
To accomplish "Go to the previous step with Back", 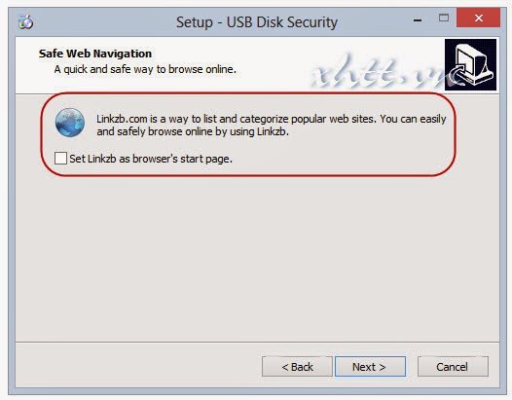I will pos(297,367).
